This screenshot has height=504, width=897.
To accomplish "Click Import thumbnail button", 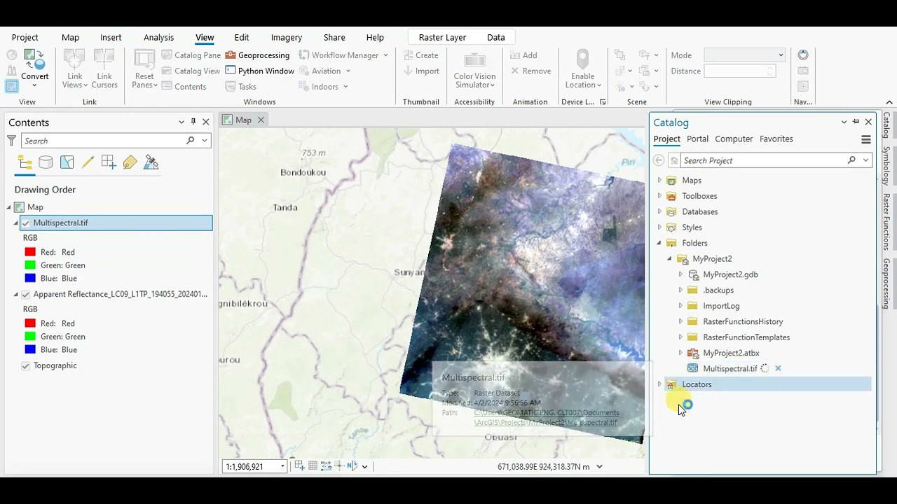I will (x=421, y=71).
